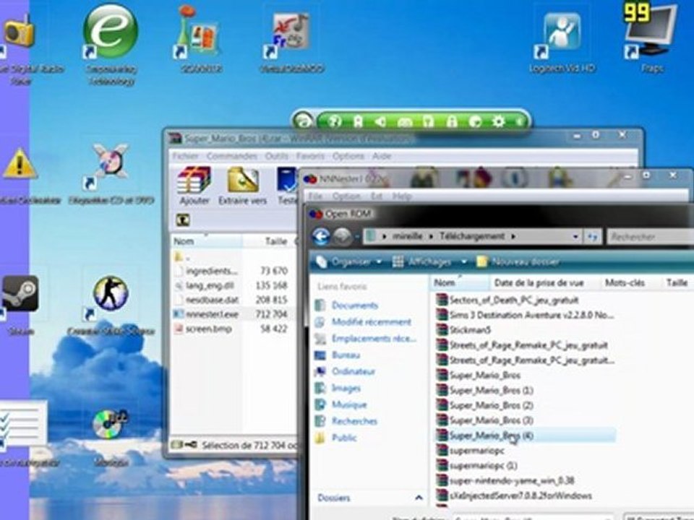
Task: Expand the Dossiers pane chevron
Action: (x=419, y=498)
